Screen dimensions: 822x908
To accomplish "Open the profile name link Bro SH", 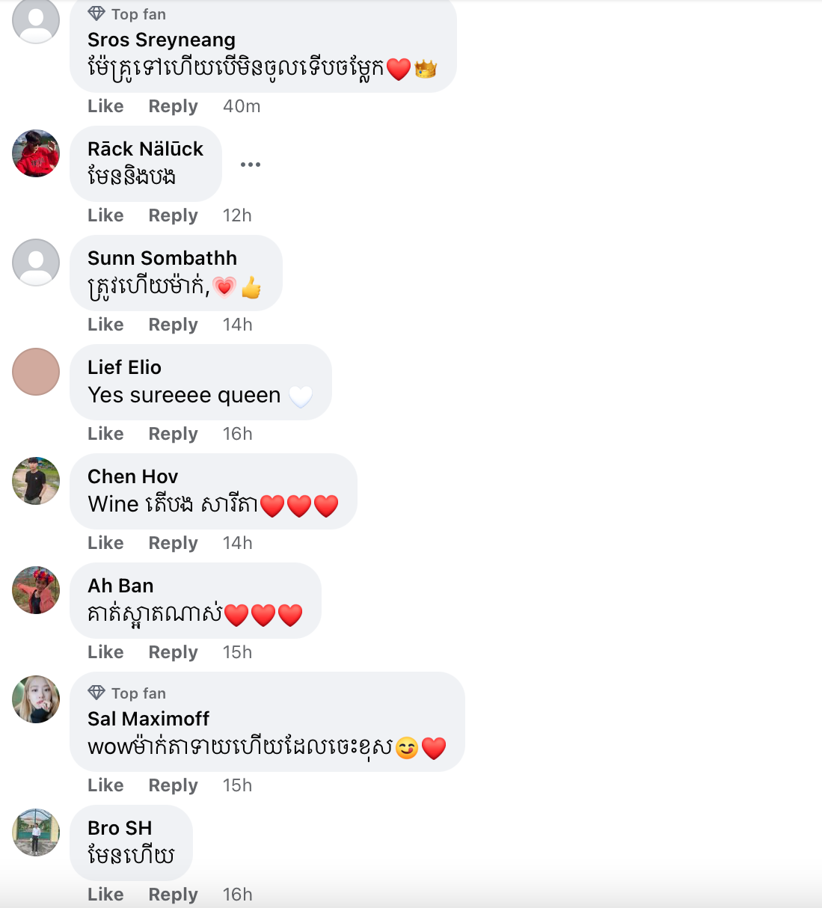I will (120, 828).
